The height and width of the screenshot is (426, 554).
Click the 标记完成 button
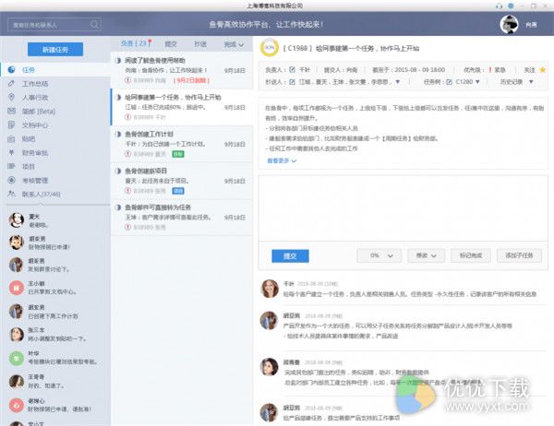pyautogui.click(x=471, y=255)
